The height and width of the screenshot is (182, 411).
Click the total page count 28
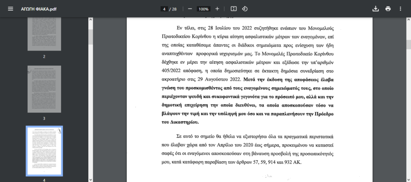(174, 9)
